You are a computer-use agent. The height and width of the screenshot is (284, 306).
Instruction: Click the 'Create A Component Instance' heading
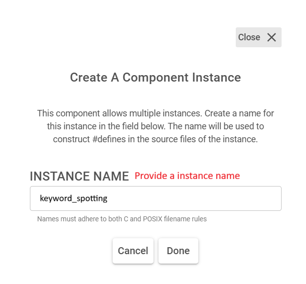point(155,78)
